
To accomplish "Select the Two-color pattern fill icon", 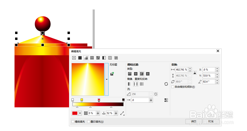I will (104, 58).
